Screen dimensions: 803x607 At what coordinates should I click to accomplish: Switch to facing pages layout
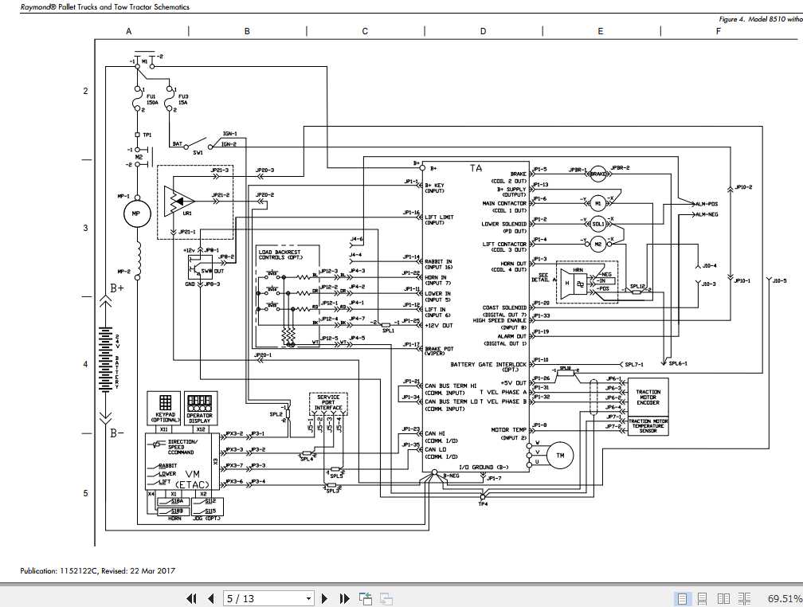click(723, 597)
